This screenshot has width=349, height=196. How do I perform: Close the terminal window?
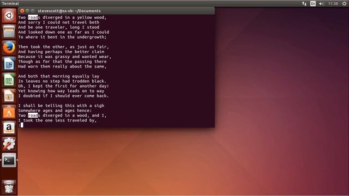[22, 11]
